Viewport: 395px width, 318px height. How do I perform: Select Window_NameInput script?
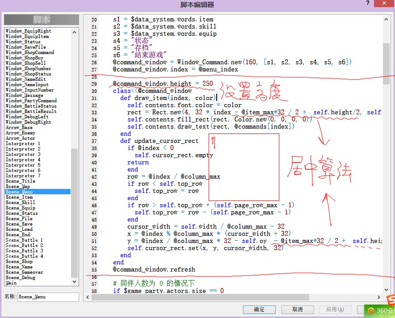tap(27, 84)
